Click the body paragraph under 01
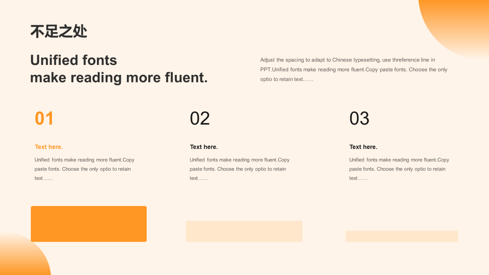This screenshot has height=275, width=489. (x=84, y=169)
